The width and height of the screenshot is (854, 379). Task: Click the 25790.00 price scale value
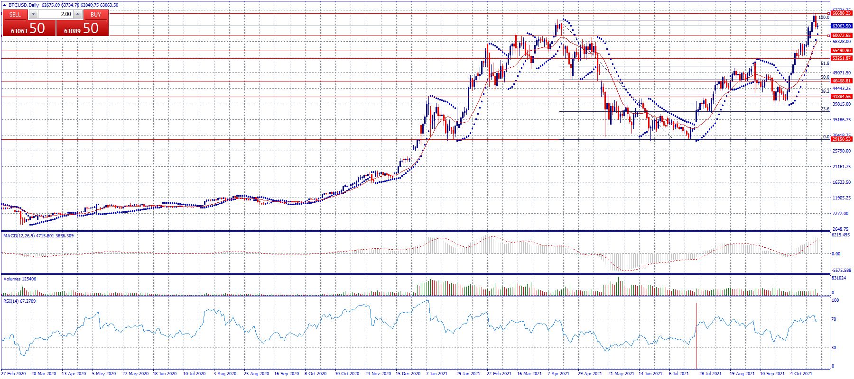click(841, 151)
